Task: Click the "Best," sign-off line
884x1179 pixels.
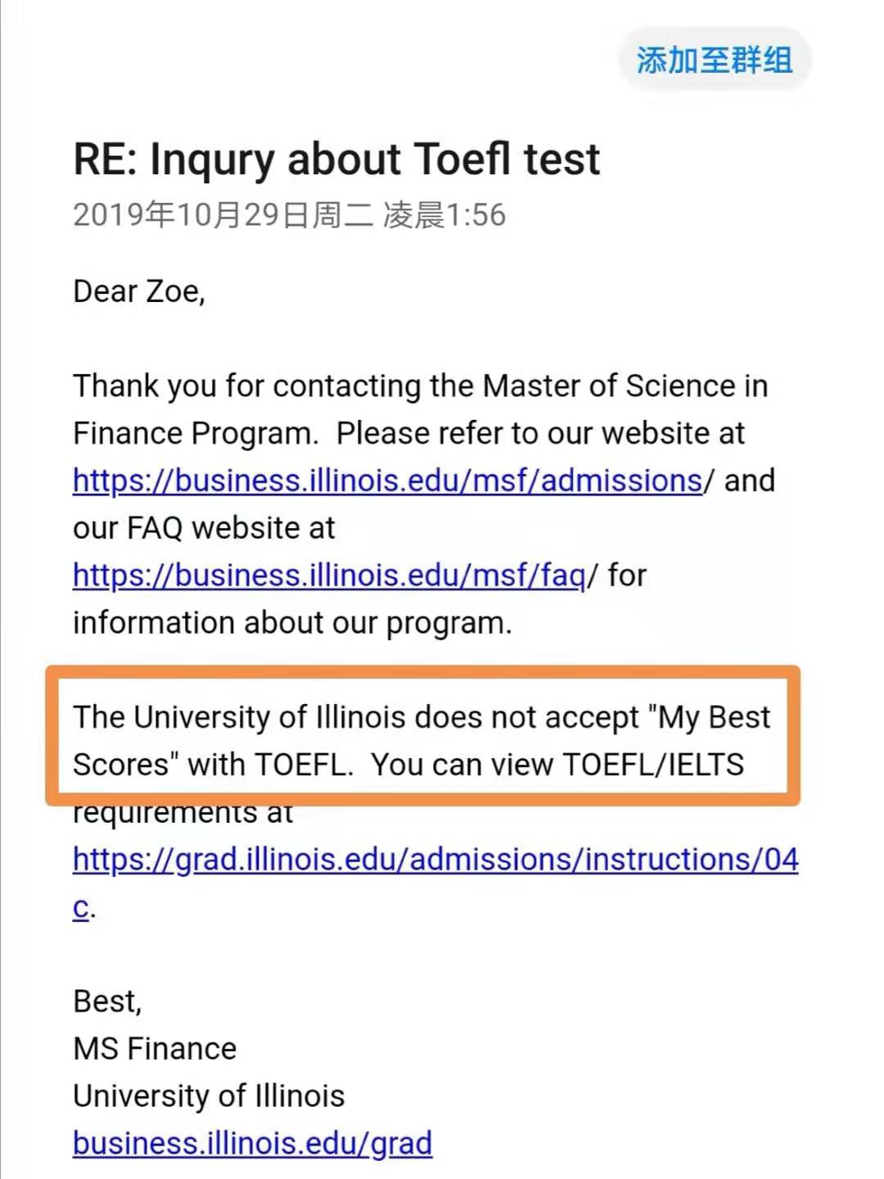Action: pyautogui.click(x=107, y=1001)
